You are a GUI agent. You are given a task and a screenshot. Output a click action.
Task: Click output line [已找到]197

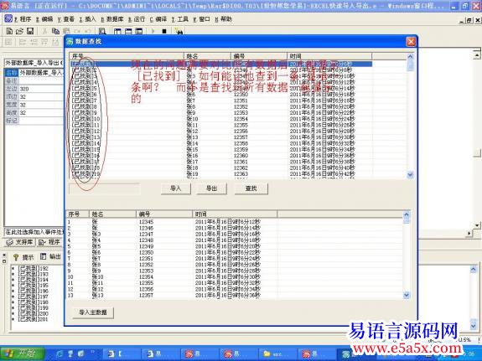(34, 297)
